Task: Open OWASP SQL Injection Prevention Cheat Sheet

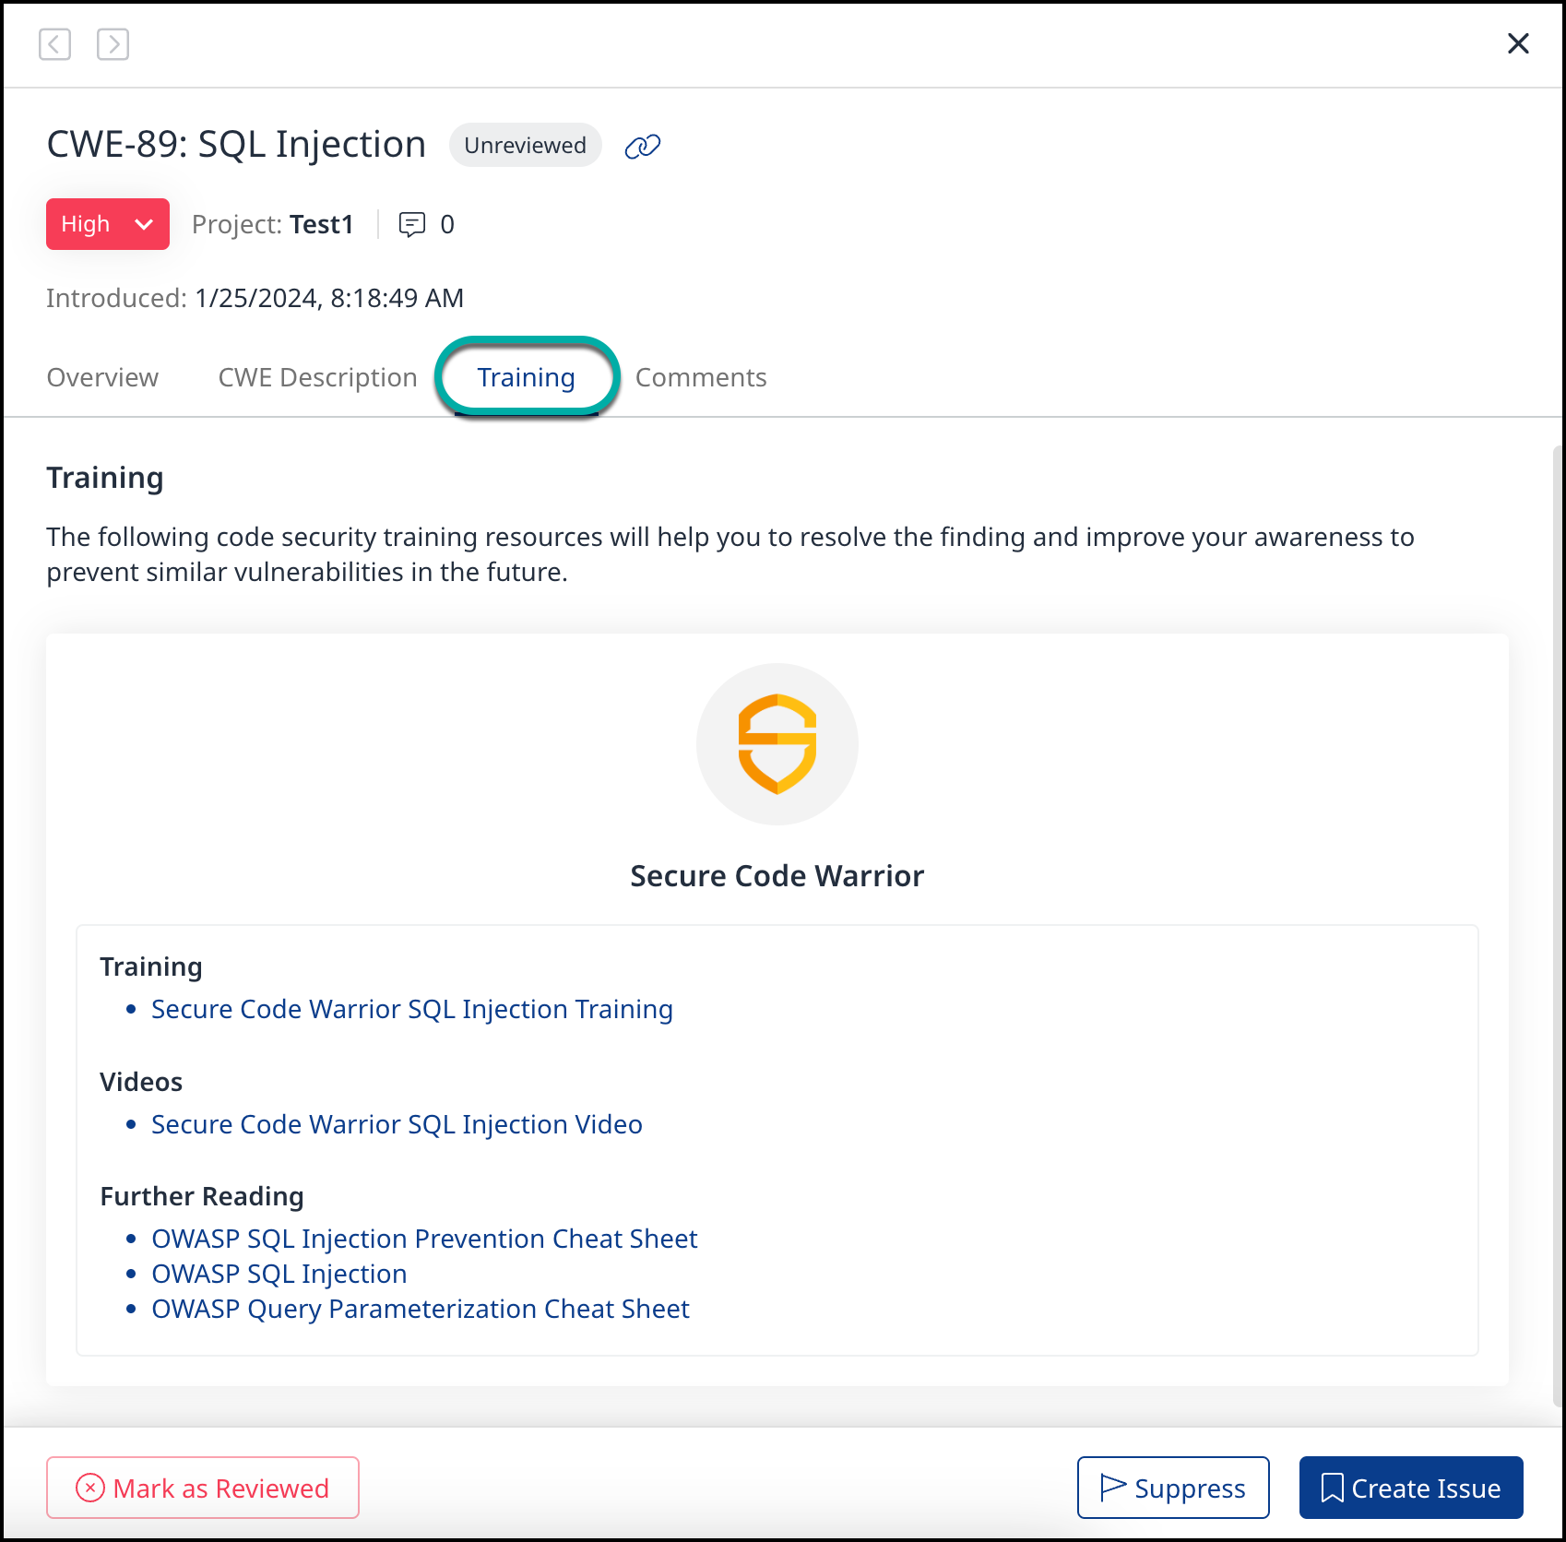Action: [424, 1239]
